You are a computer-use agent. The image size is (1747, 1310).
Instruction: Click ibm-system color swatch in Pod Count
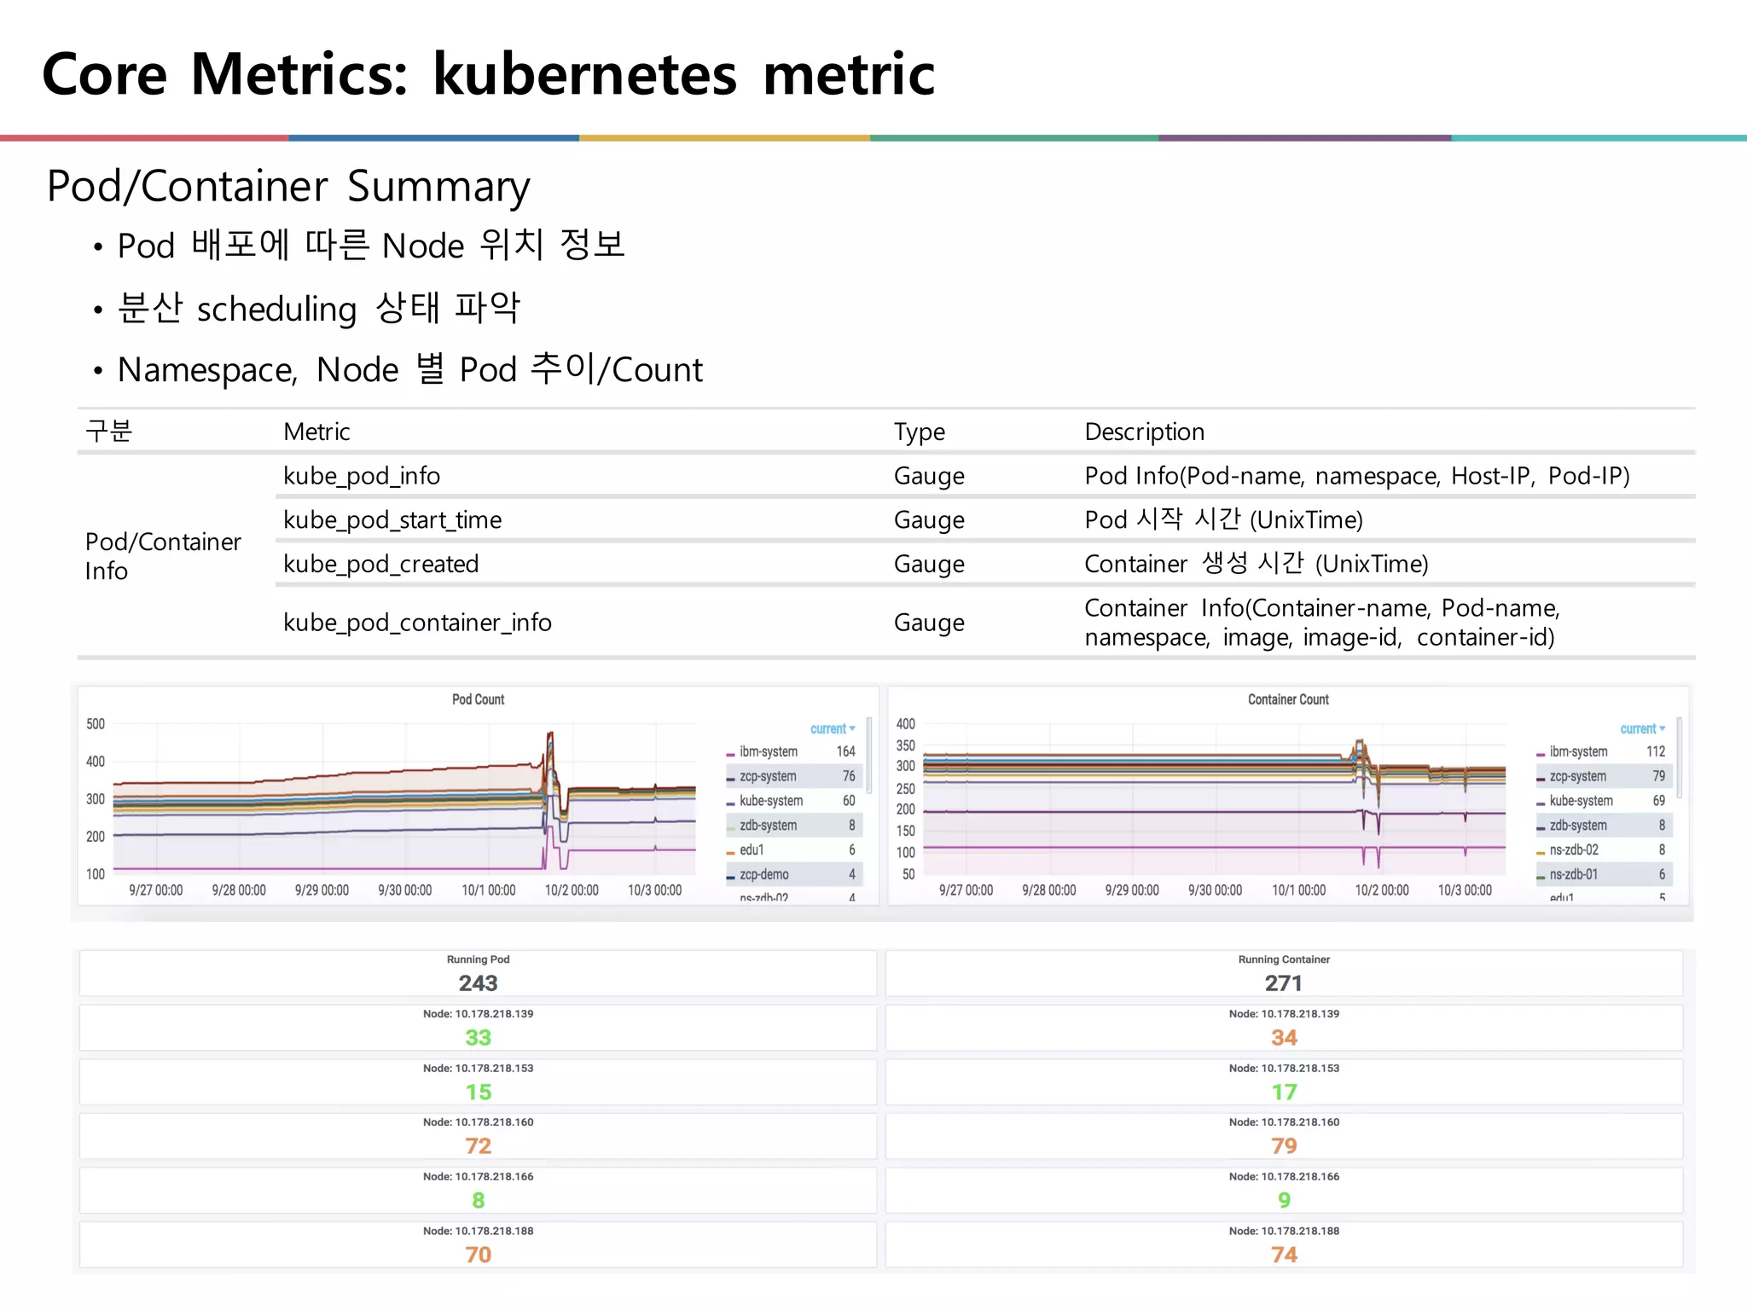pos(730,753)
